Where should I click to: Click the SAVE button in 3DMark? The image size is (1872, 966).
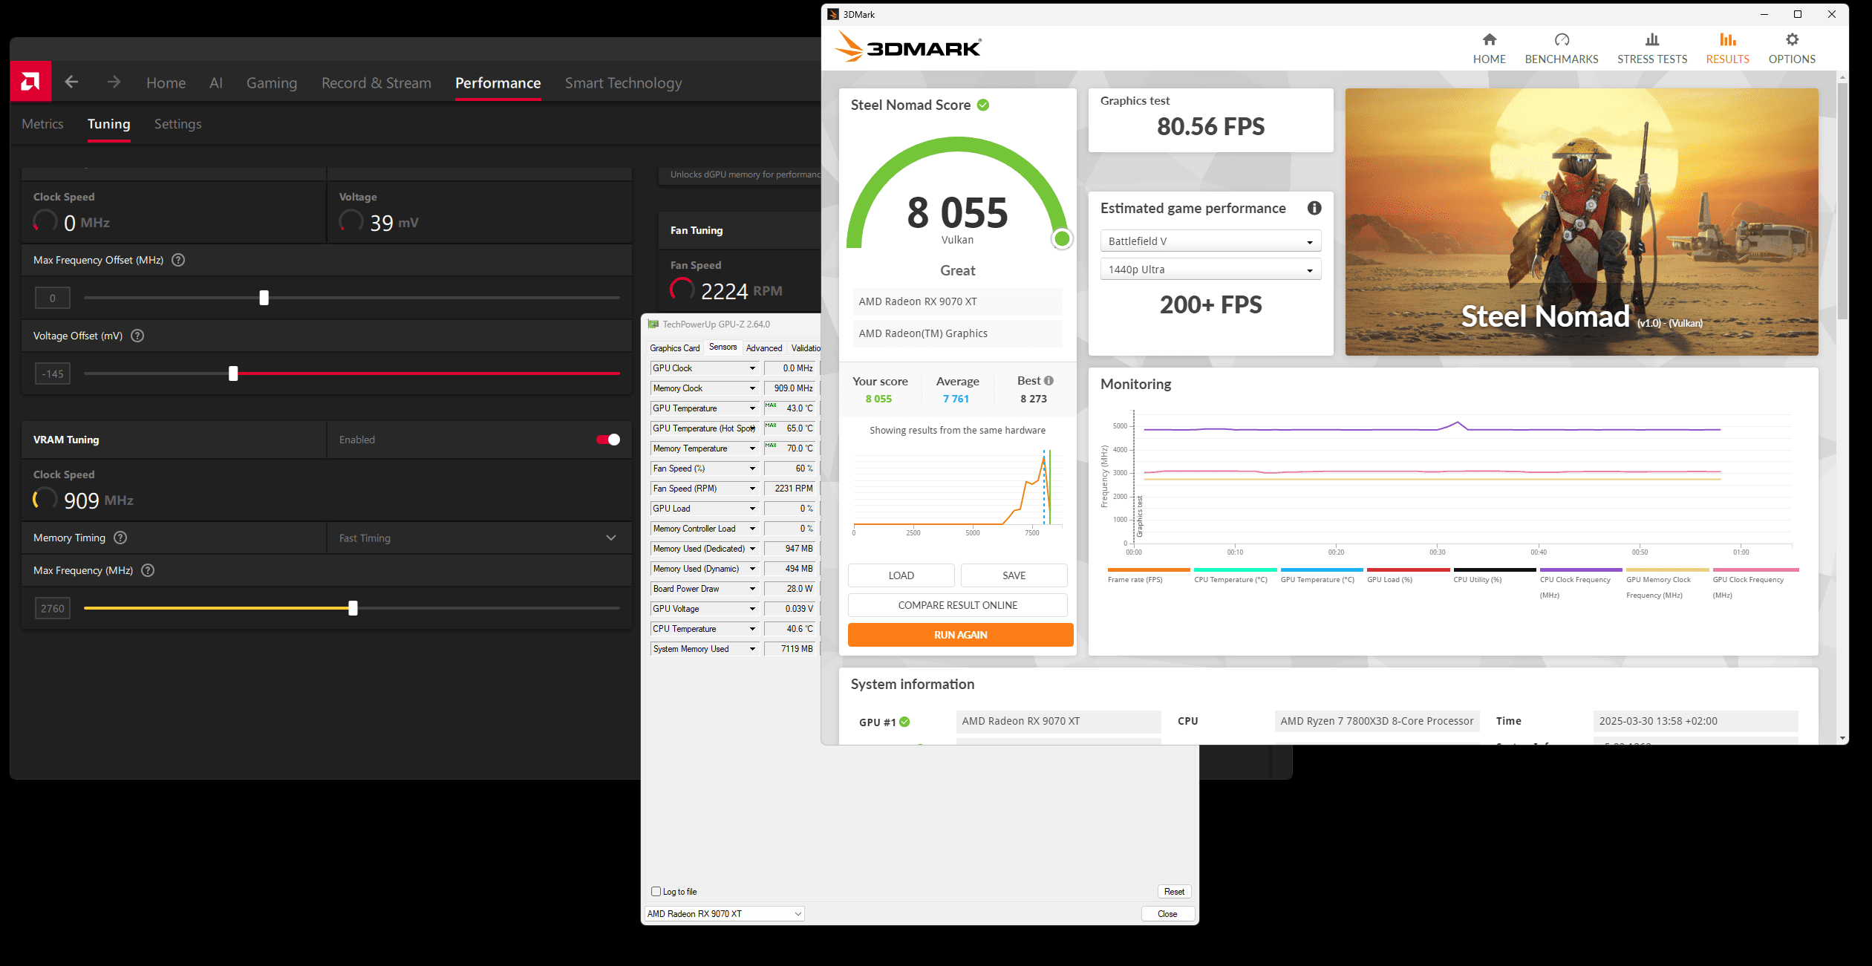pyautogui.click(x=1014, y=575)
